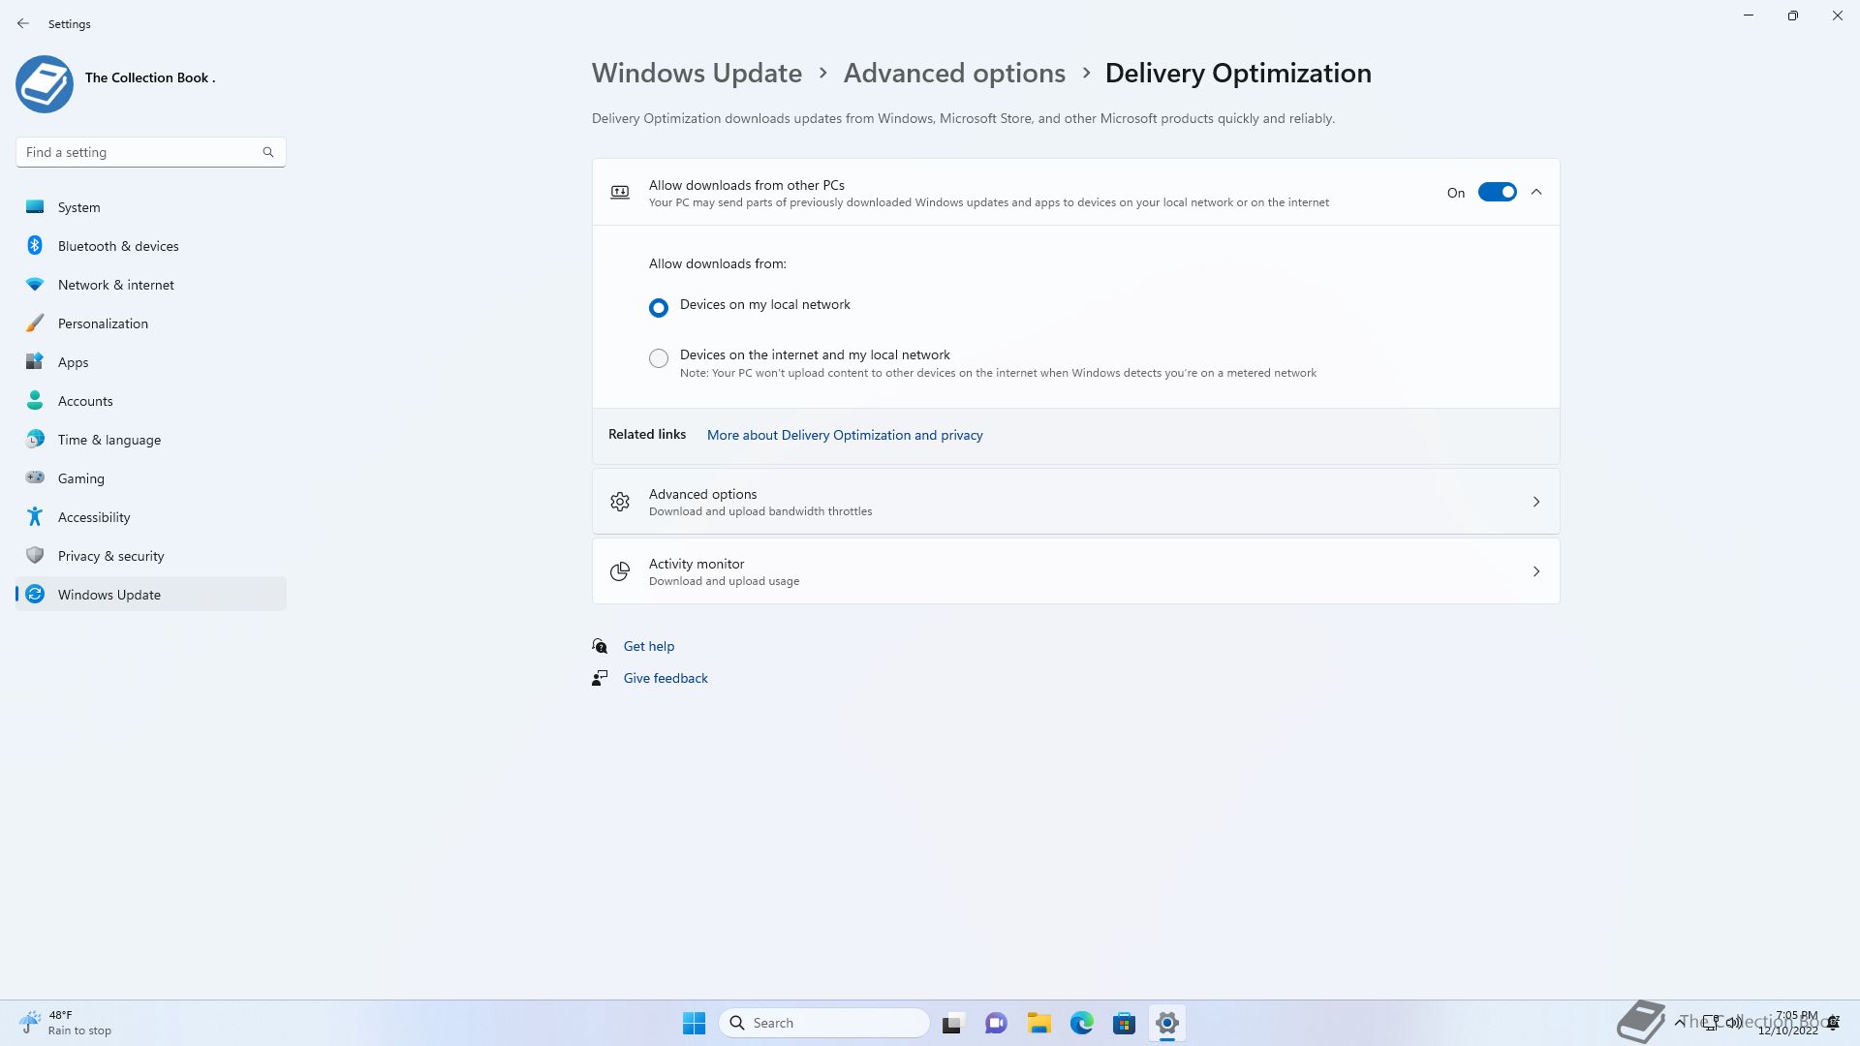Click Windows Update breadcrumb
Image resolution: width=1860 pixels, height=1046 pixels.
coord(697,73)
